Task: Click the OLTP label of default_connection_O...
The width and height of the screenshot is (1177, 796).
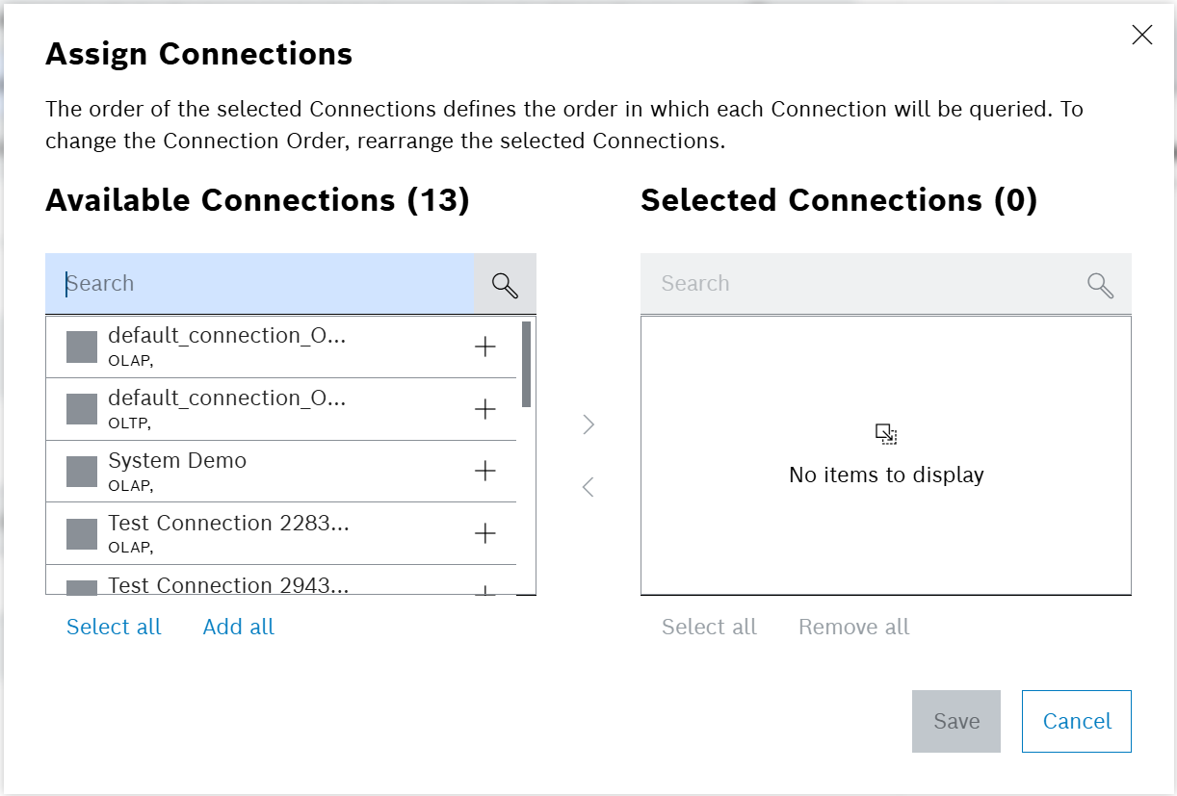Action: [130, 423]
